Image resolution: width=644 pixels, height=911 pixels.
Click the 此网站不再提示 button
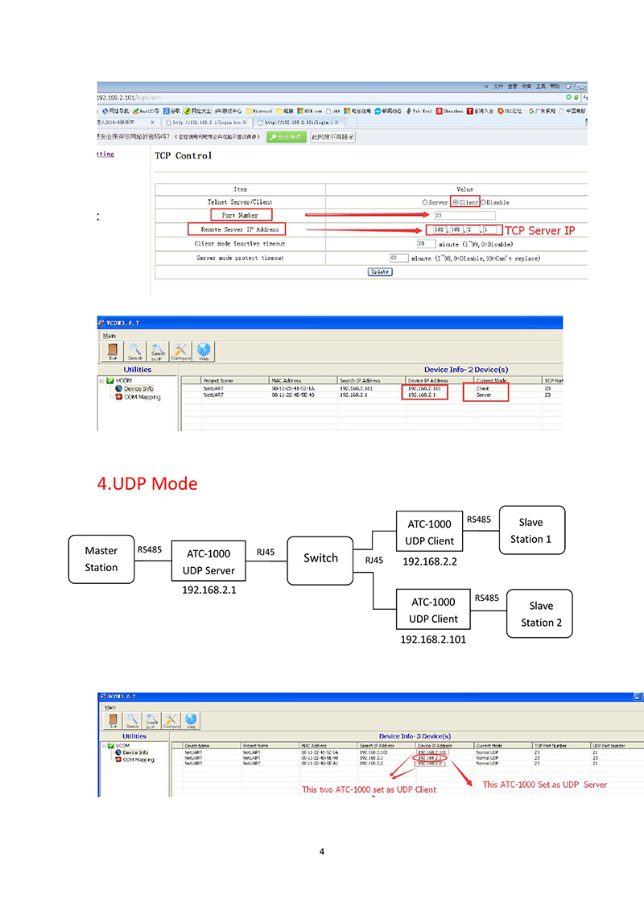pyautogui.click(x=332, y=137)
